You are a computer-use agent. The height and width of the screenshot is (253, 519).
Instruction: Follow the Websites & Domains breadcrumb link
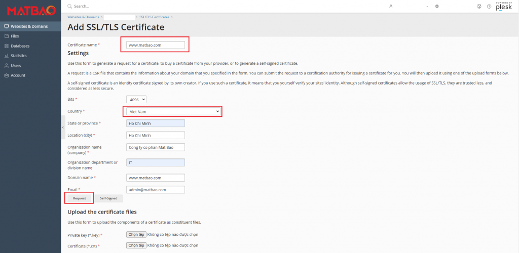pos(83,17)
